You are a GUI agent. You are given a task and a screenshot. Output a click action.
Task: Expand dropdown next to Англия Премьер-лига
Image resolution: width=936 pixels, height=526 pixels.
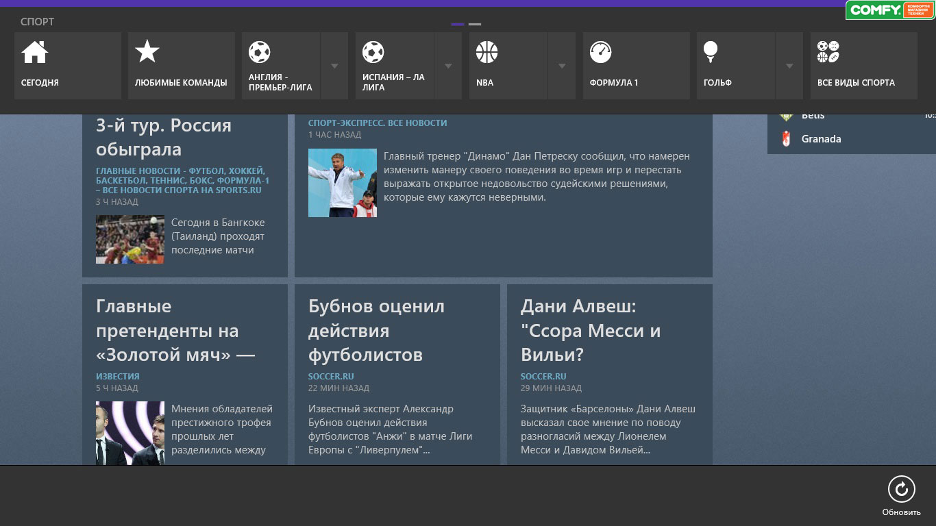click(334, 66)
